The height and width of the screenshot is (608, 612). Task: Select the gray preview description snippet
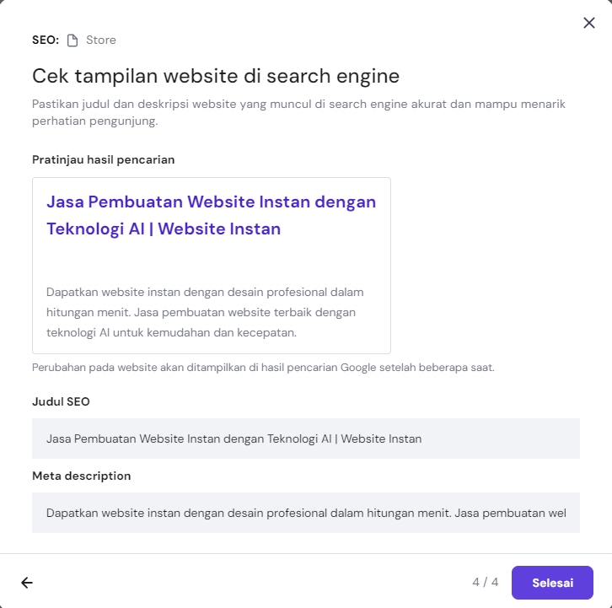(x=205, y=312)
